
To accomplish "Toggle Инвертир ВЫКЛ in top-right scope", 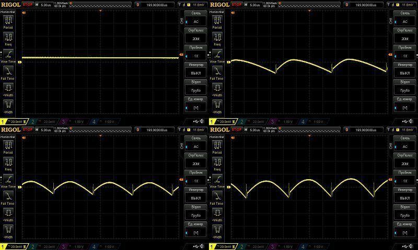I will 405,70.
